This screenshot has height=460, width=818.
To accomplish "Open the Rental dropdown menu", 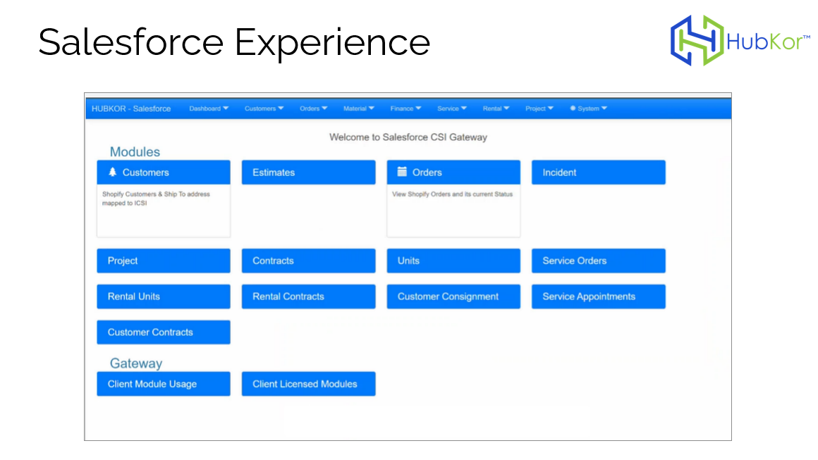I will pyautogui.click(x=496, y=108).
